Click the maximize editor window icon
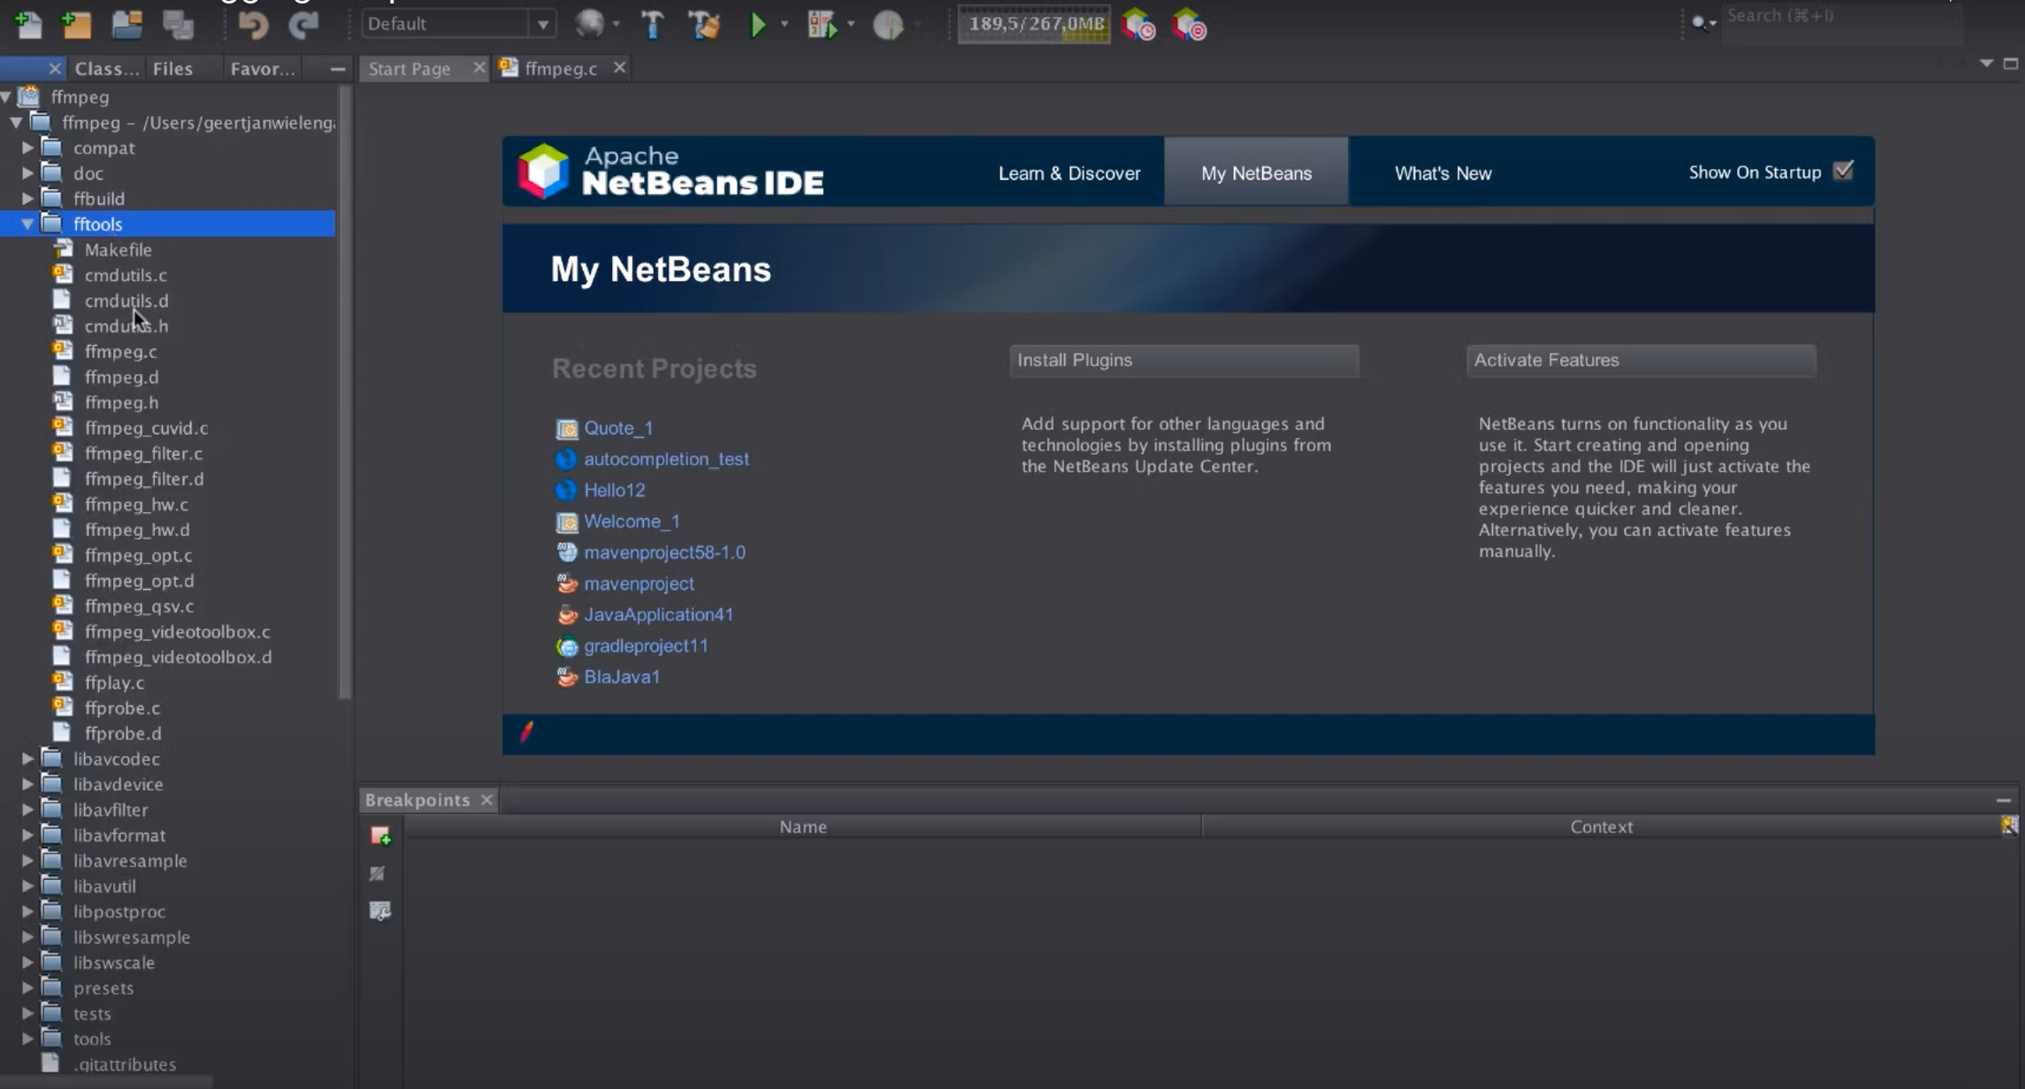This screenshot has width=2025, height=1089. point(2011,64)
